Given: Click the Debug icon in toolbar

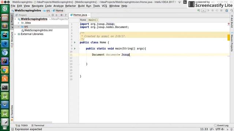Looking at the screenshot, I should click(x=212, y=11).
